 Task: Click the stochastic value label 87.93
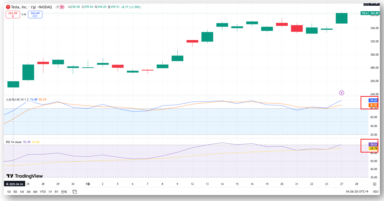click(x=373, y=105)
